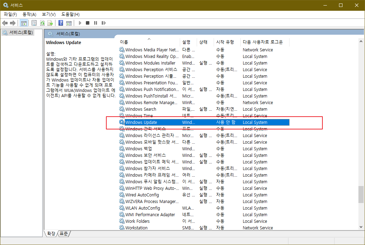Viewport: 365px width, 245px height.
Task: Click the gear icon of Windows 백업 row
Action: [x=122, y=149]
